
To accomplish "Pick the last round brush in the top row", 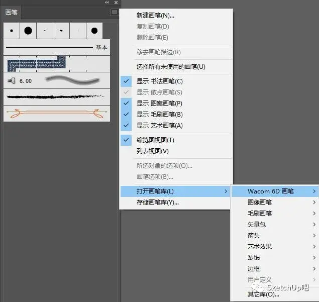I will point(94,31).
